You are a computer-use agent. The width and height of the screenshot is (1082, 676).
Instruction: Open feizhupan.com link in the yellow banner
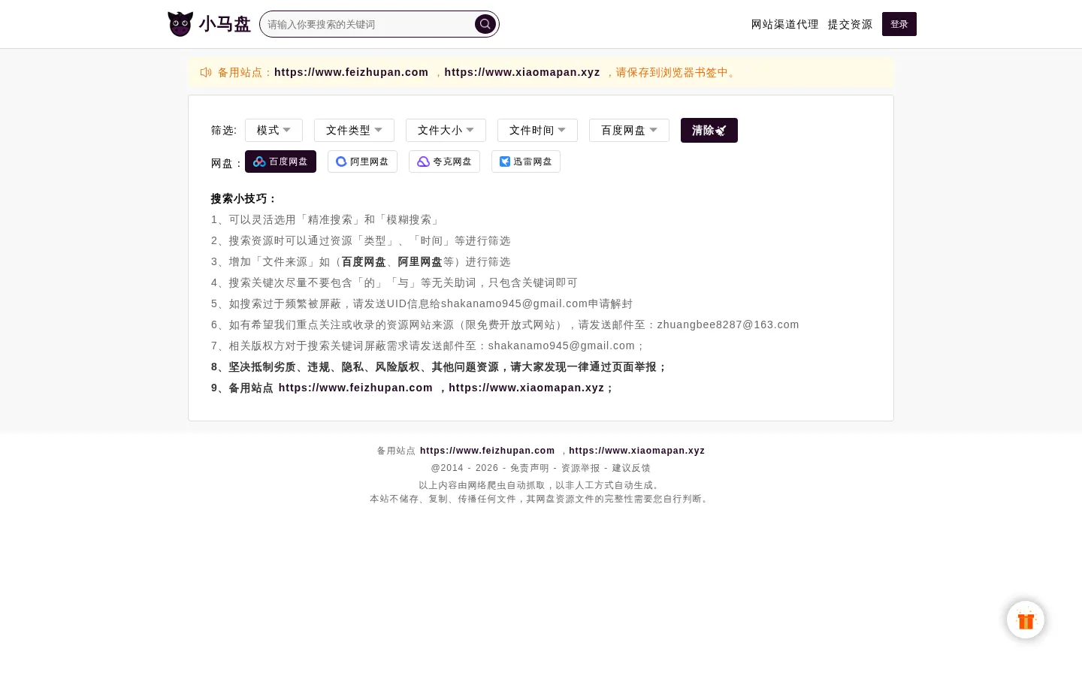(x=351, y=72)
